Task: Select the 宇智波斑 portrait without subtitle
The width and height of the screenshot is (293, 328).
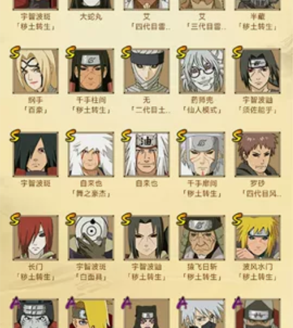Action: tap(35, 154)
